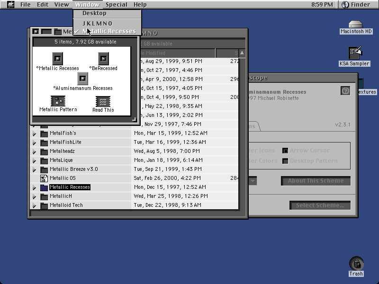Select the Metallic Pattern file icon

click(58, 101)
